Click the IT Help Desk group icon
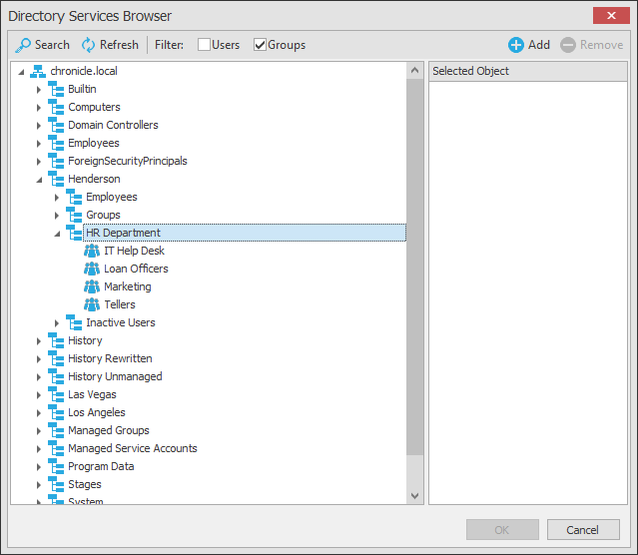Image resolution: width=638 pixels, height=555 pixels. 92,251
